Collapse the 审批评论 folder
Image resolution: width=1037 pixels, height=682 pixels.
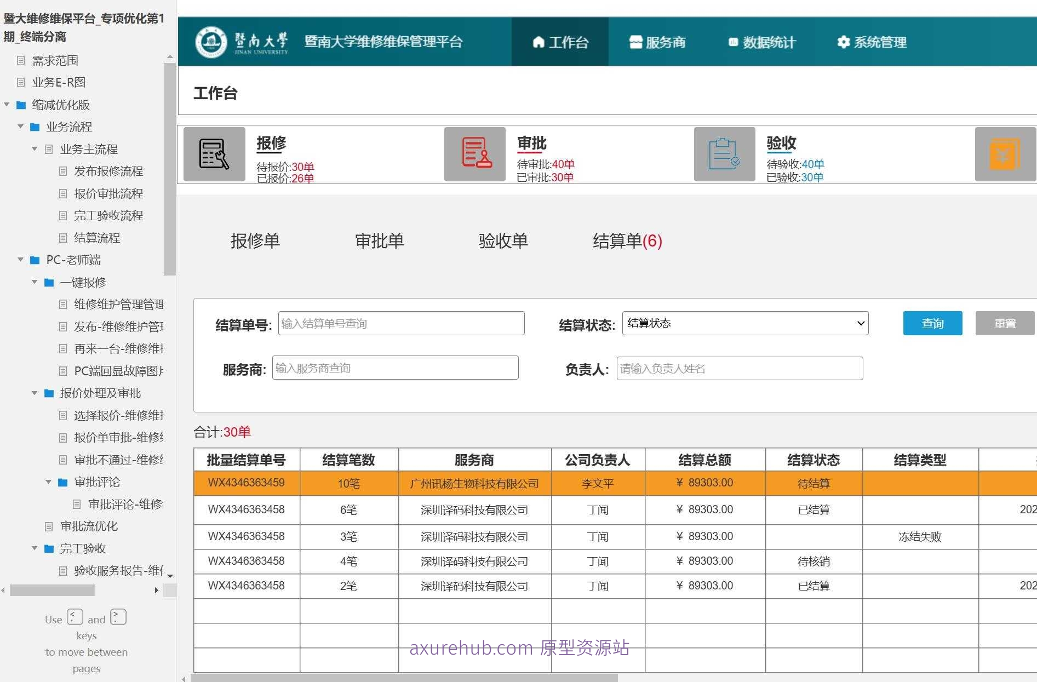click(48, 482)
